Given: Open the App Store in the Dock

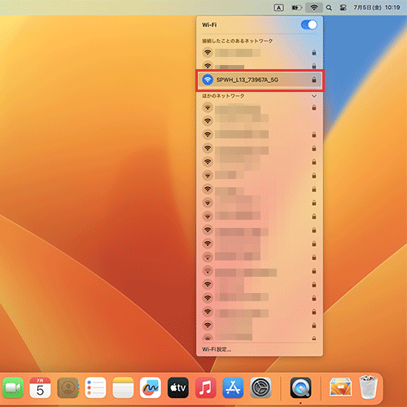Looking at the screenshot, I should [x=233, y=387].
